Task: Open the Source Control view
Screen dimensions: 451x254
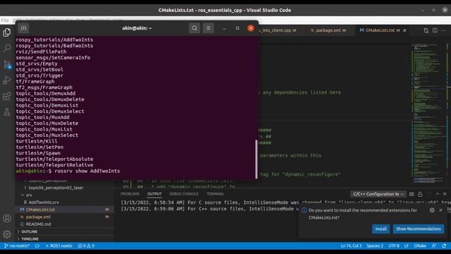Action: [6, 64]
